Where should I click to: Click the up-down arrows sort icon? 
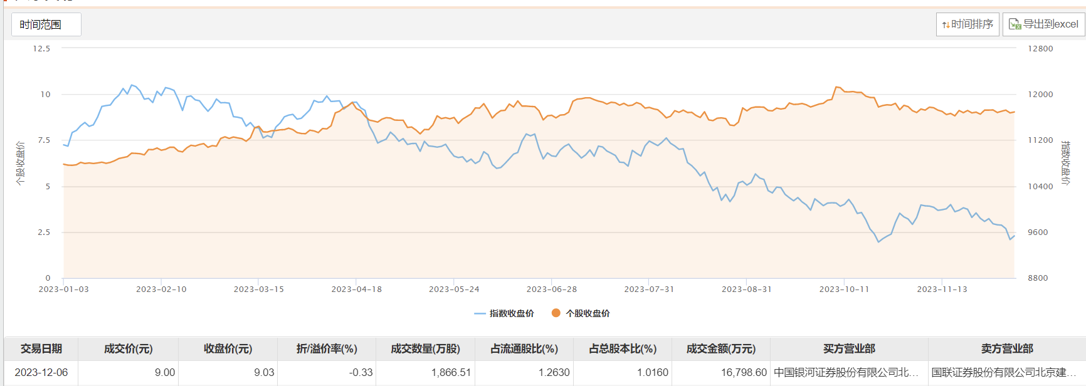click(x=946, y=25)
